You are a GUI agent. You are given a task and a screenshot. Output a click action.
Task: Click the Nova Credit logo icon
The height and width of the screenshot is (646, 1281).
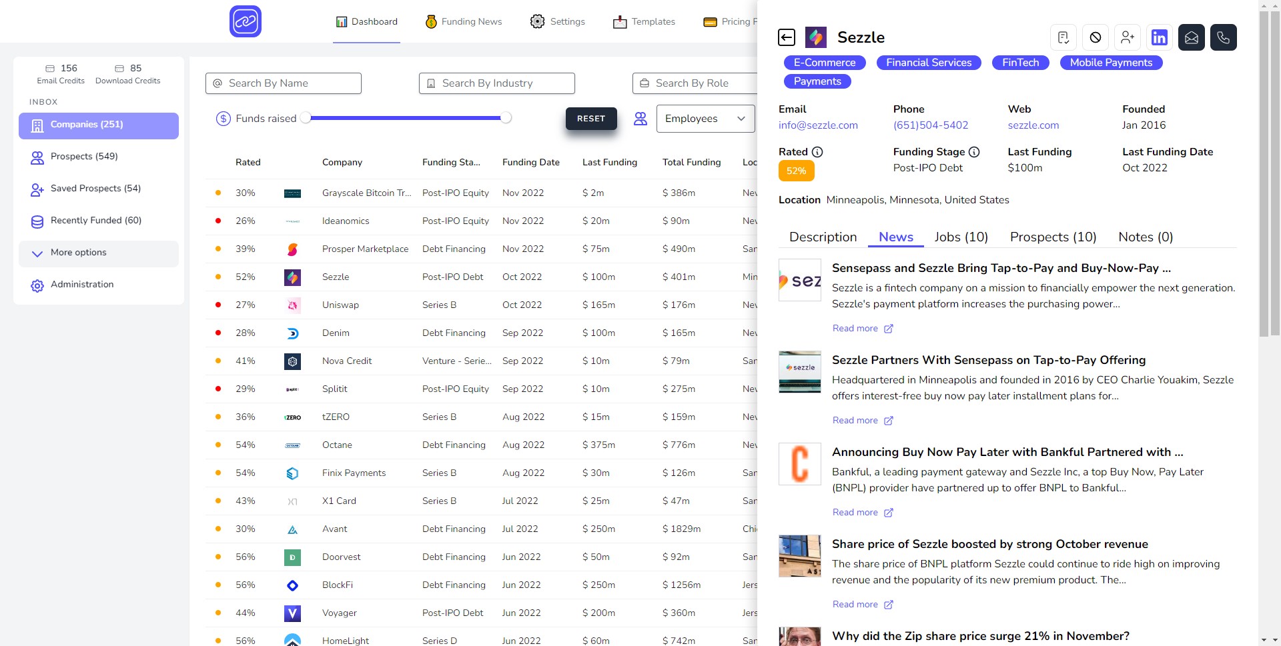[x=292, y=361]
